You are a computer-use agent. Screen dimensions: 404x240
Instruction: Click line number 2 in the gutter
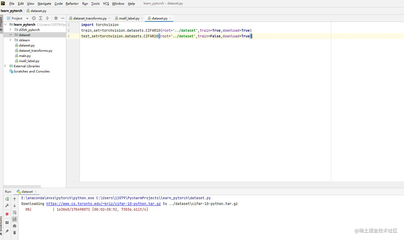68,30
